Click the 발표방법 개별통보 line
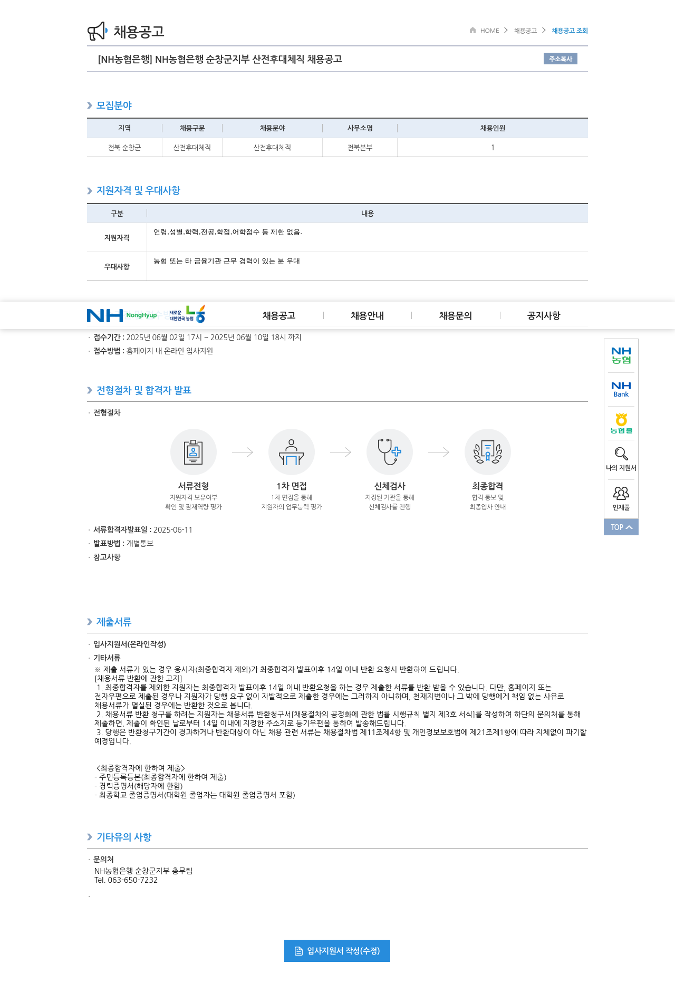The height and width of the screenshot is (983, 675). pos(123,544)
